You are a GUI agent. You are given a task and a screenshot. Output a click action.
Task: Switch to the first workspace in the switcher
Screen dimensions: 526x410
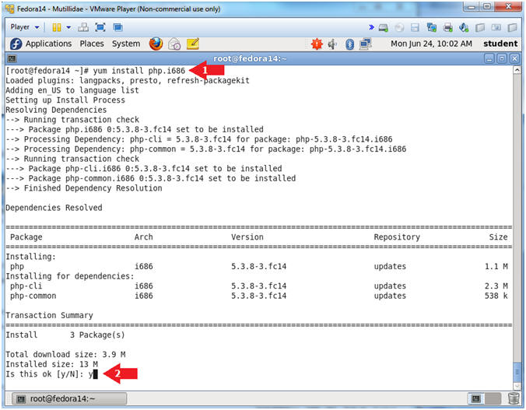point(476,398)
